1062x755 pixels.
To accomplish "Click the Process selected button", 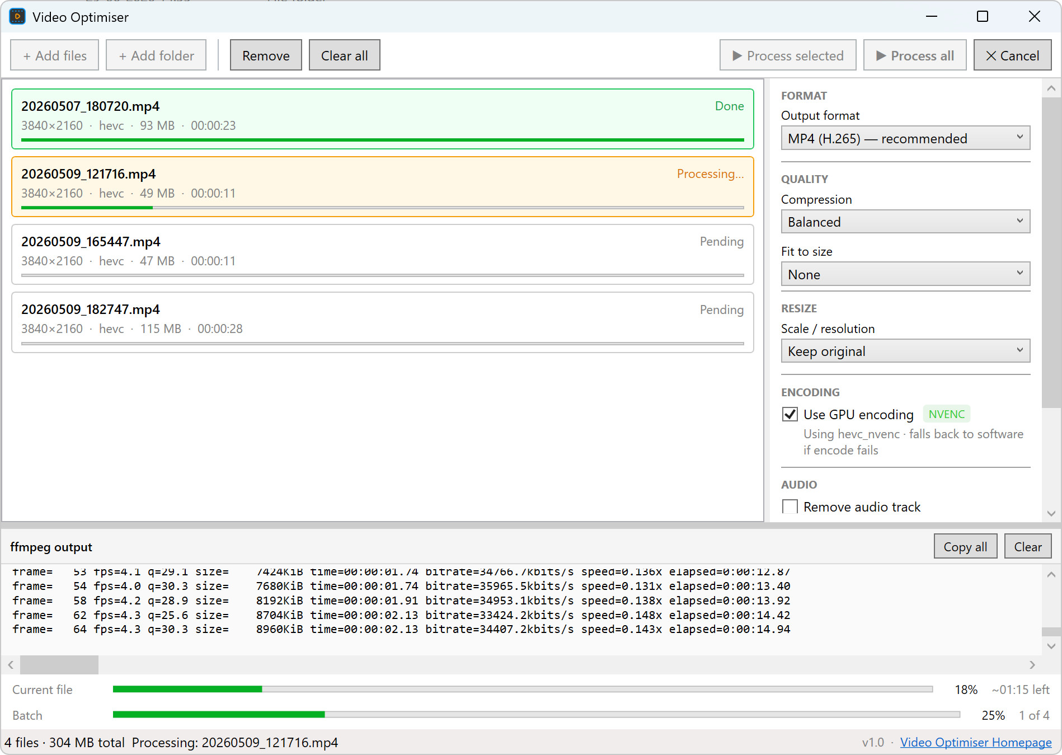I will click(788, 55).
